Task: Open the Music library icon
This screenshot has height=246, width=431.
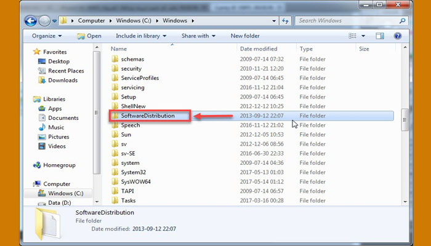Action: [x=42, y=127]
